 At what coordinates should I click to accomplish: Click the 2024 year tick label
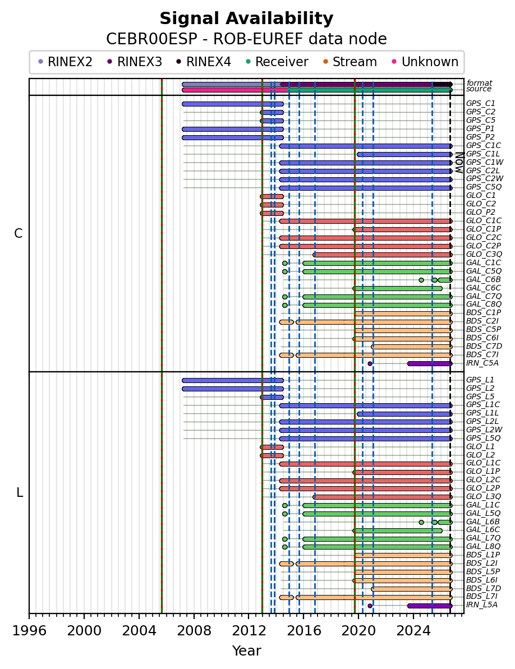pyautogui.click(x=413, y=631)
